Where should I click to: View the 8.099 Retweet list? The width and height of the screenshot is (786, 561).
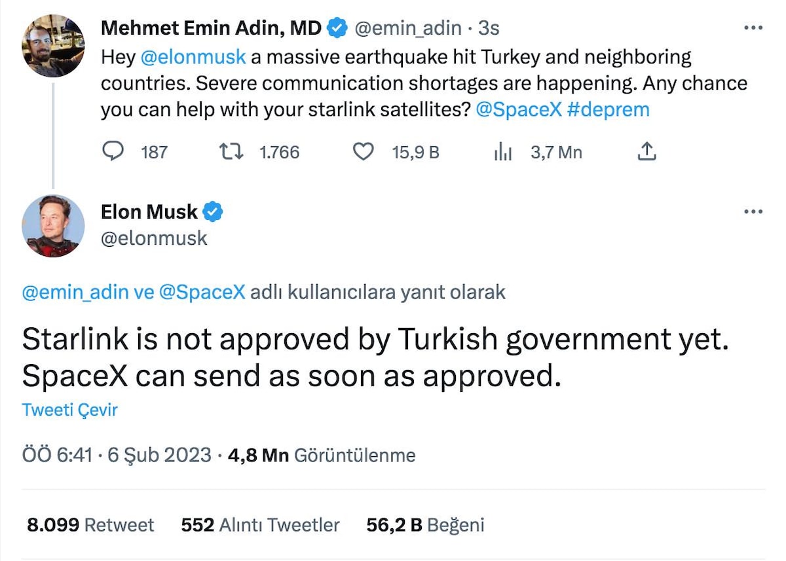(x=90, y=524)
